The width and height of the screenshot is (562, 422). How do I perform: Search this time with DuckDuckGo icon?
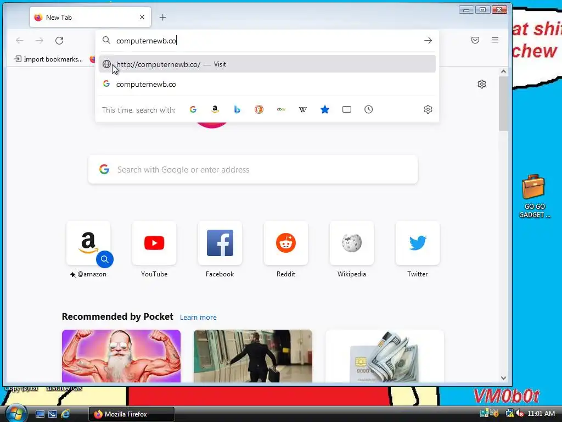click(x=259, y=109)
